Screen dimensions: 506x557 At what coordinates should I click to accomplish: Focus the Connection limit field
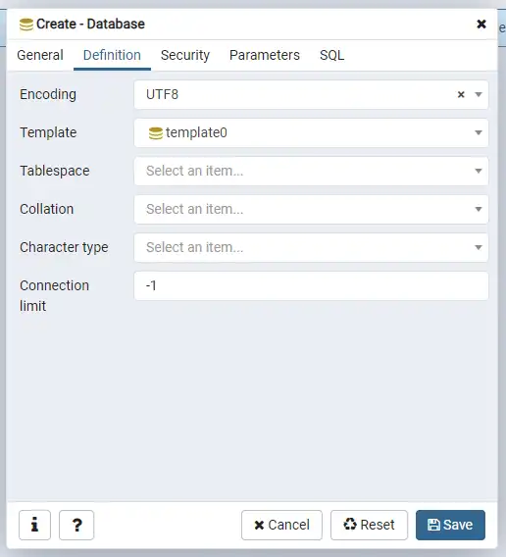click(x=311, y=285)
